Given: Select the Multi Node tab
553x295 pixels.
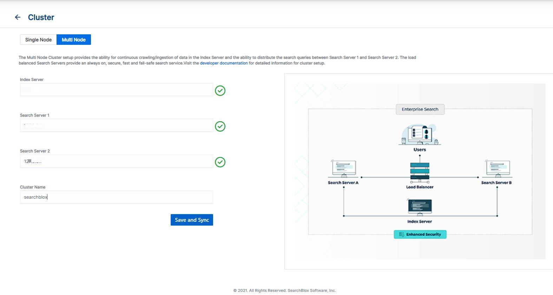Looking at the screenshot, I should [x=74, y=40].
